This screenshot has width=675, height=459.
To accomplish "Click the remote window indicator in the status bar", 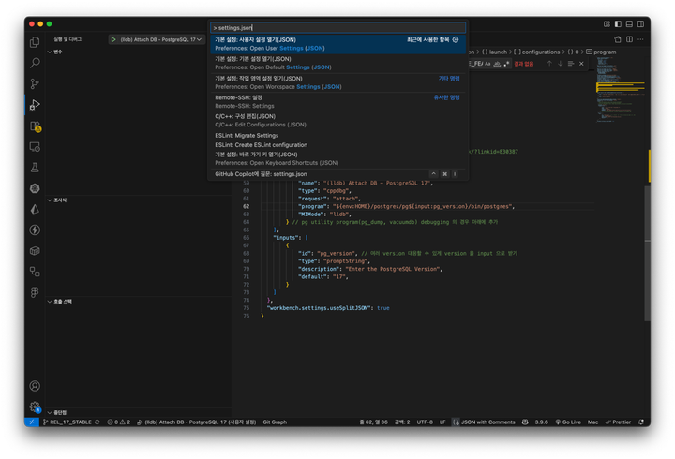I will pyautogui.click(x=32, y=422).
